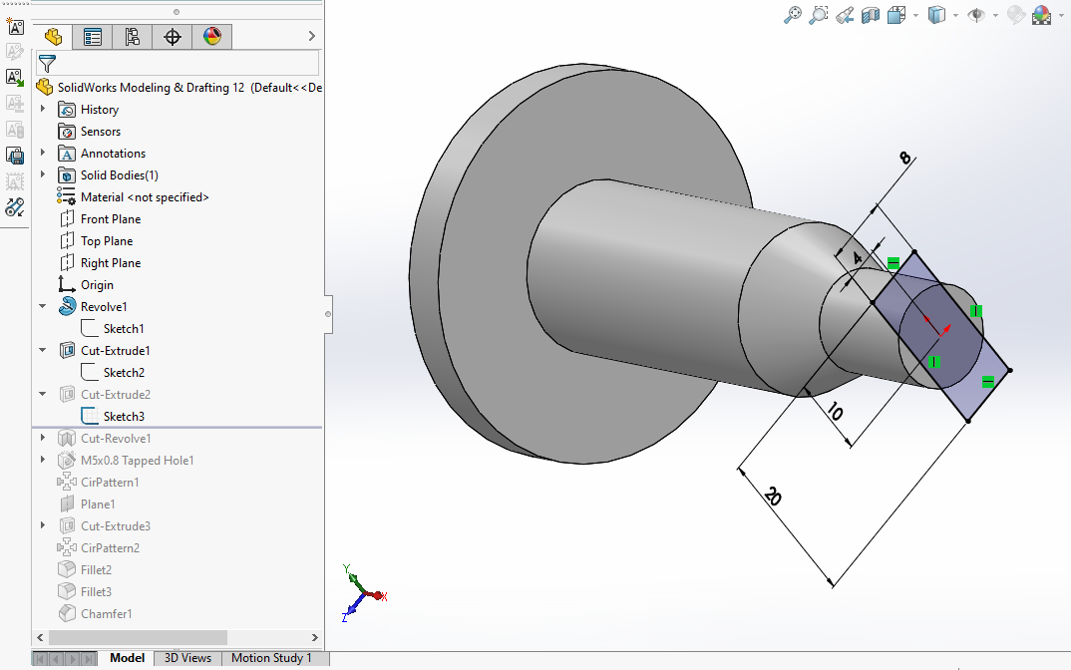Open the DisplayManager tab
Screen dimensions: 1071x670
pyautogui.click(x=211, y=37)
